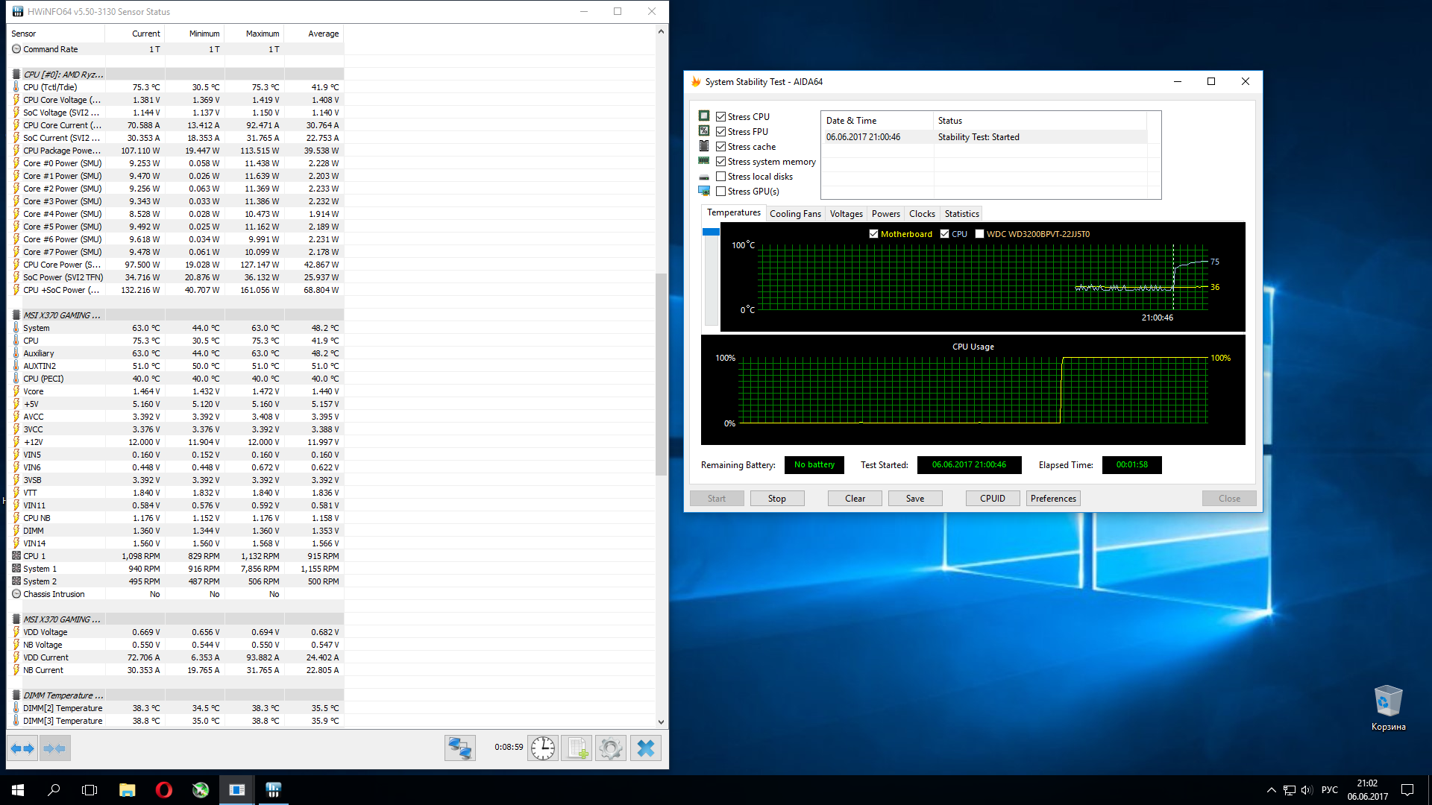Click the HWiNFO sensor list vertical scrollbar
This screenshot has height=805, width=1432.
point(661,373)
